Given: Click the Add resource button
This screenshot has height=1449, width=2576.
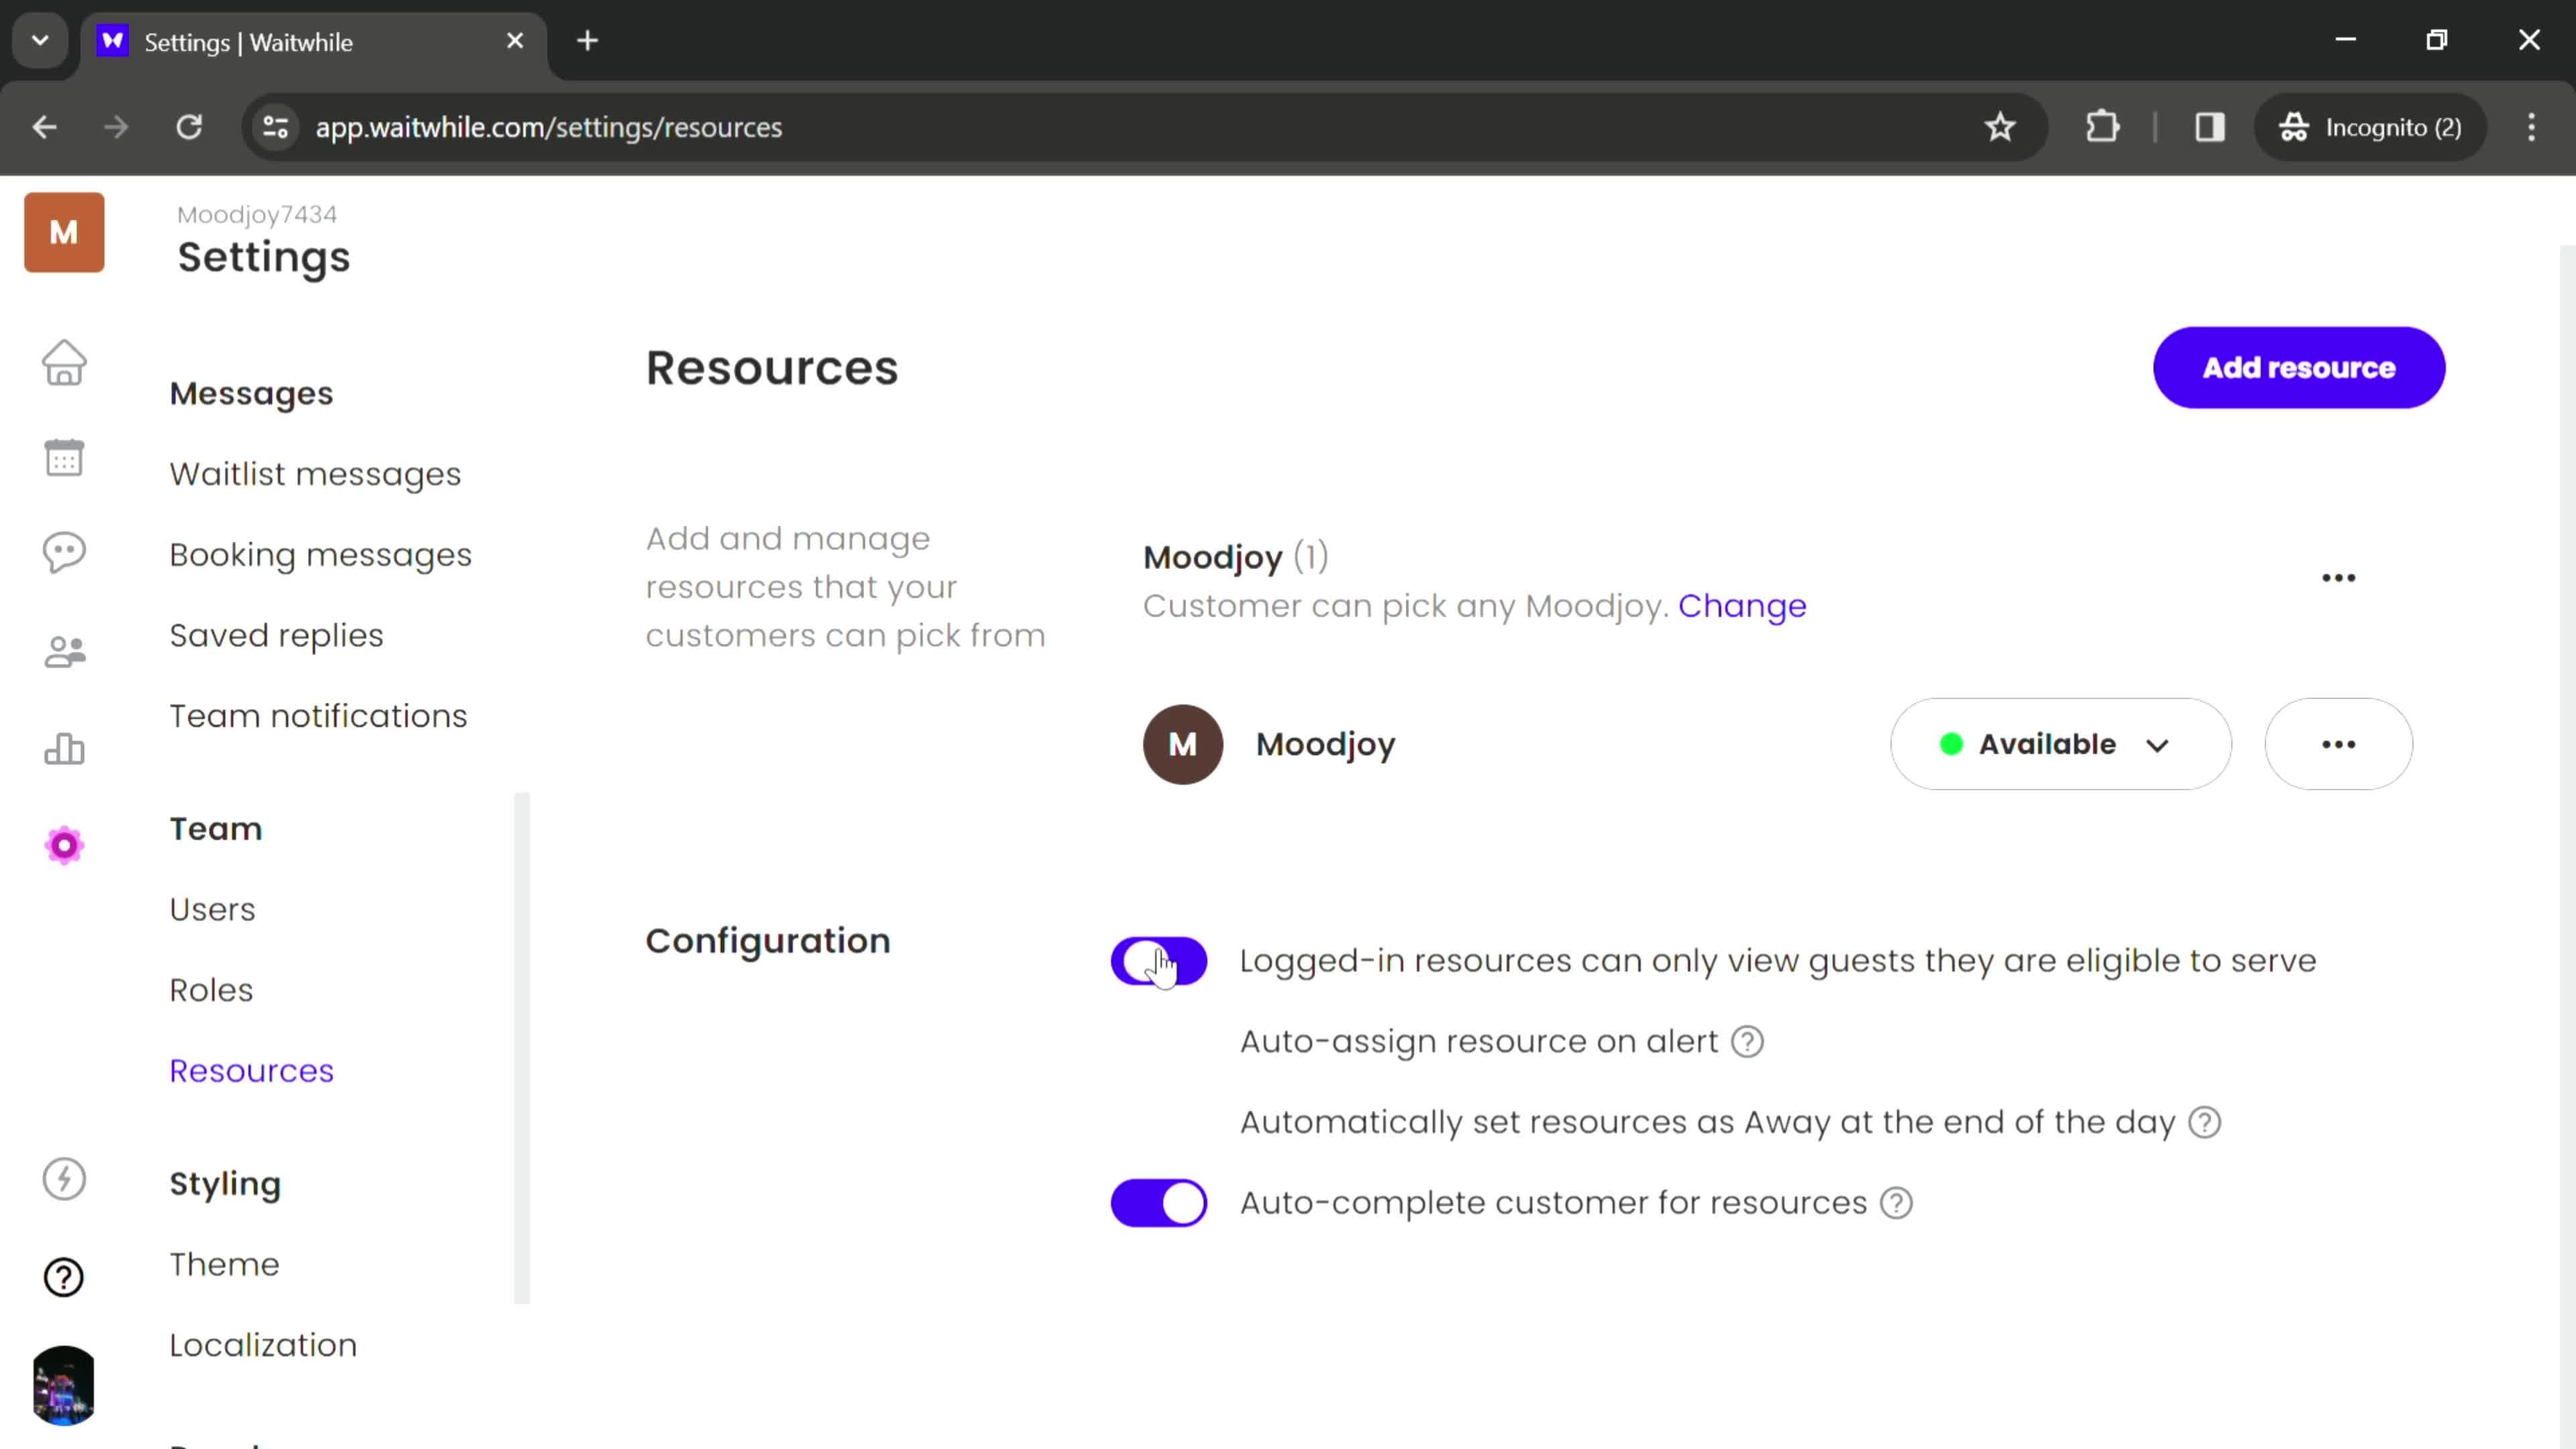Looking at the screenshot, I should (2298, 367).
